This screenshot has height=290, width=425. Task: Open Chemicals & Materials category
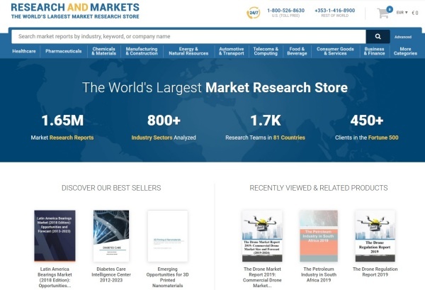[x=104, y=51]
